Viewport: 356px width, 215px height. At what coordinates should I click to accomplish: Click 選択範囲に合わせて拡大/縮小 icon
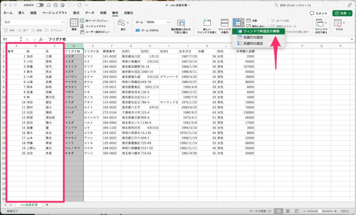coord(181,25)
